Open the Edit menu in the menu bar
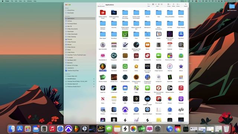 click(x=16, y=1)
